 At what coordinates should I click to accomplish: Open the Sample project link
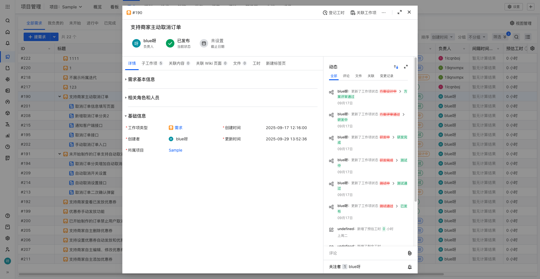(175, 150)
